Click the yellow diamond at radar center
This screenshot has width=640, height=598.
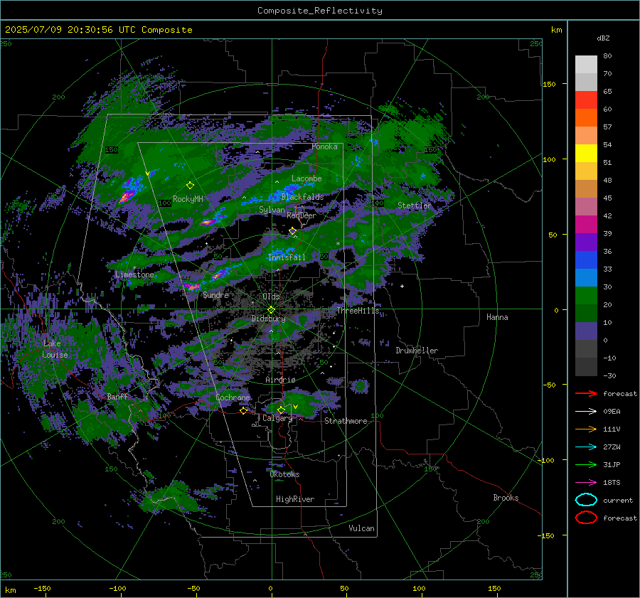pos(271,310)
